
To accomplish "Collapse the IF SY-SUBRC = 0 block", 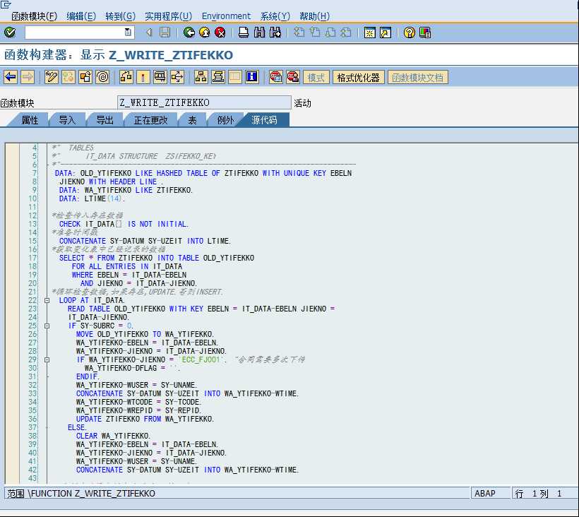I will pyautogui.click(x=47, y=326).
